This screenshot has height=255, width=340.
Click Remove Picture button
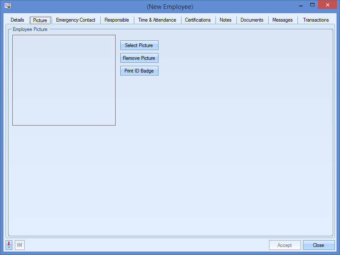tap(139, 58)
